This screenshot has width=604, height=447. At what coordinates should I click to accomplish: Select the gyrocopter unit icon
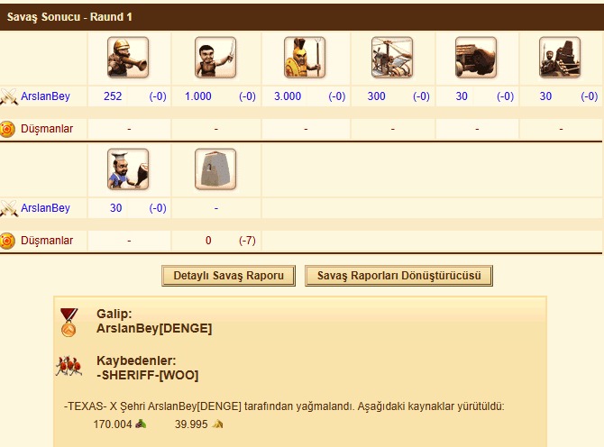pos(392,58)
